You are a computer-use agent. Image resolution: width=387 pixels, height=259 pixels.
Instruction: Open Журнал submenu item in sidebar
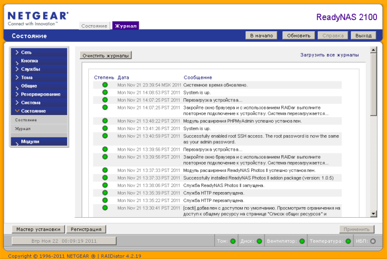39,128
